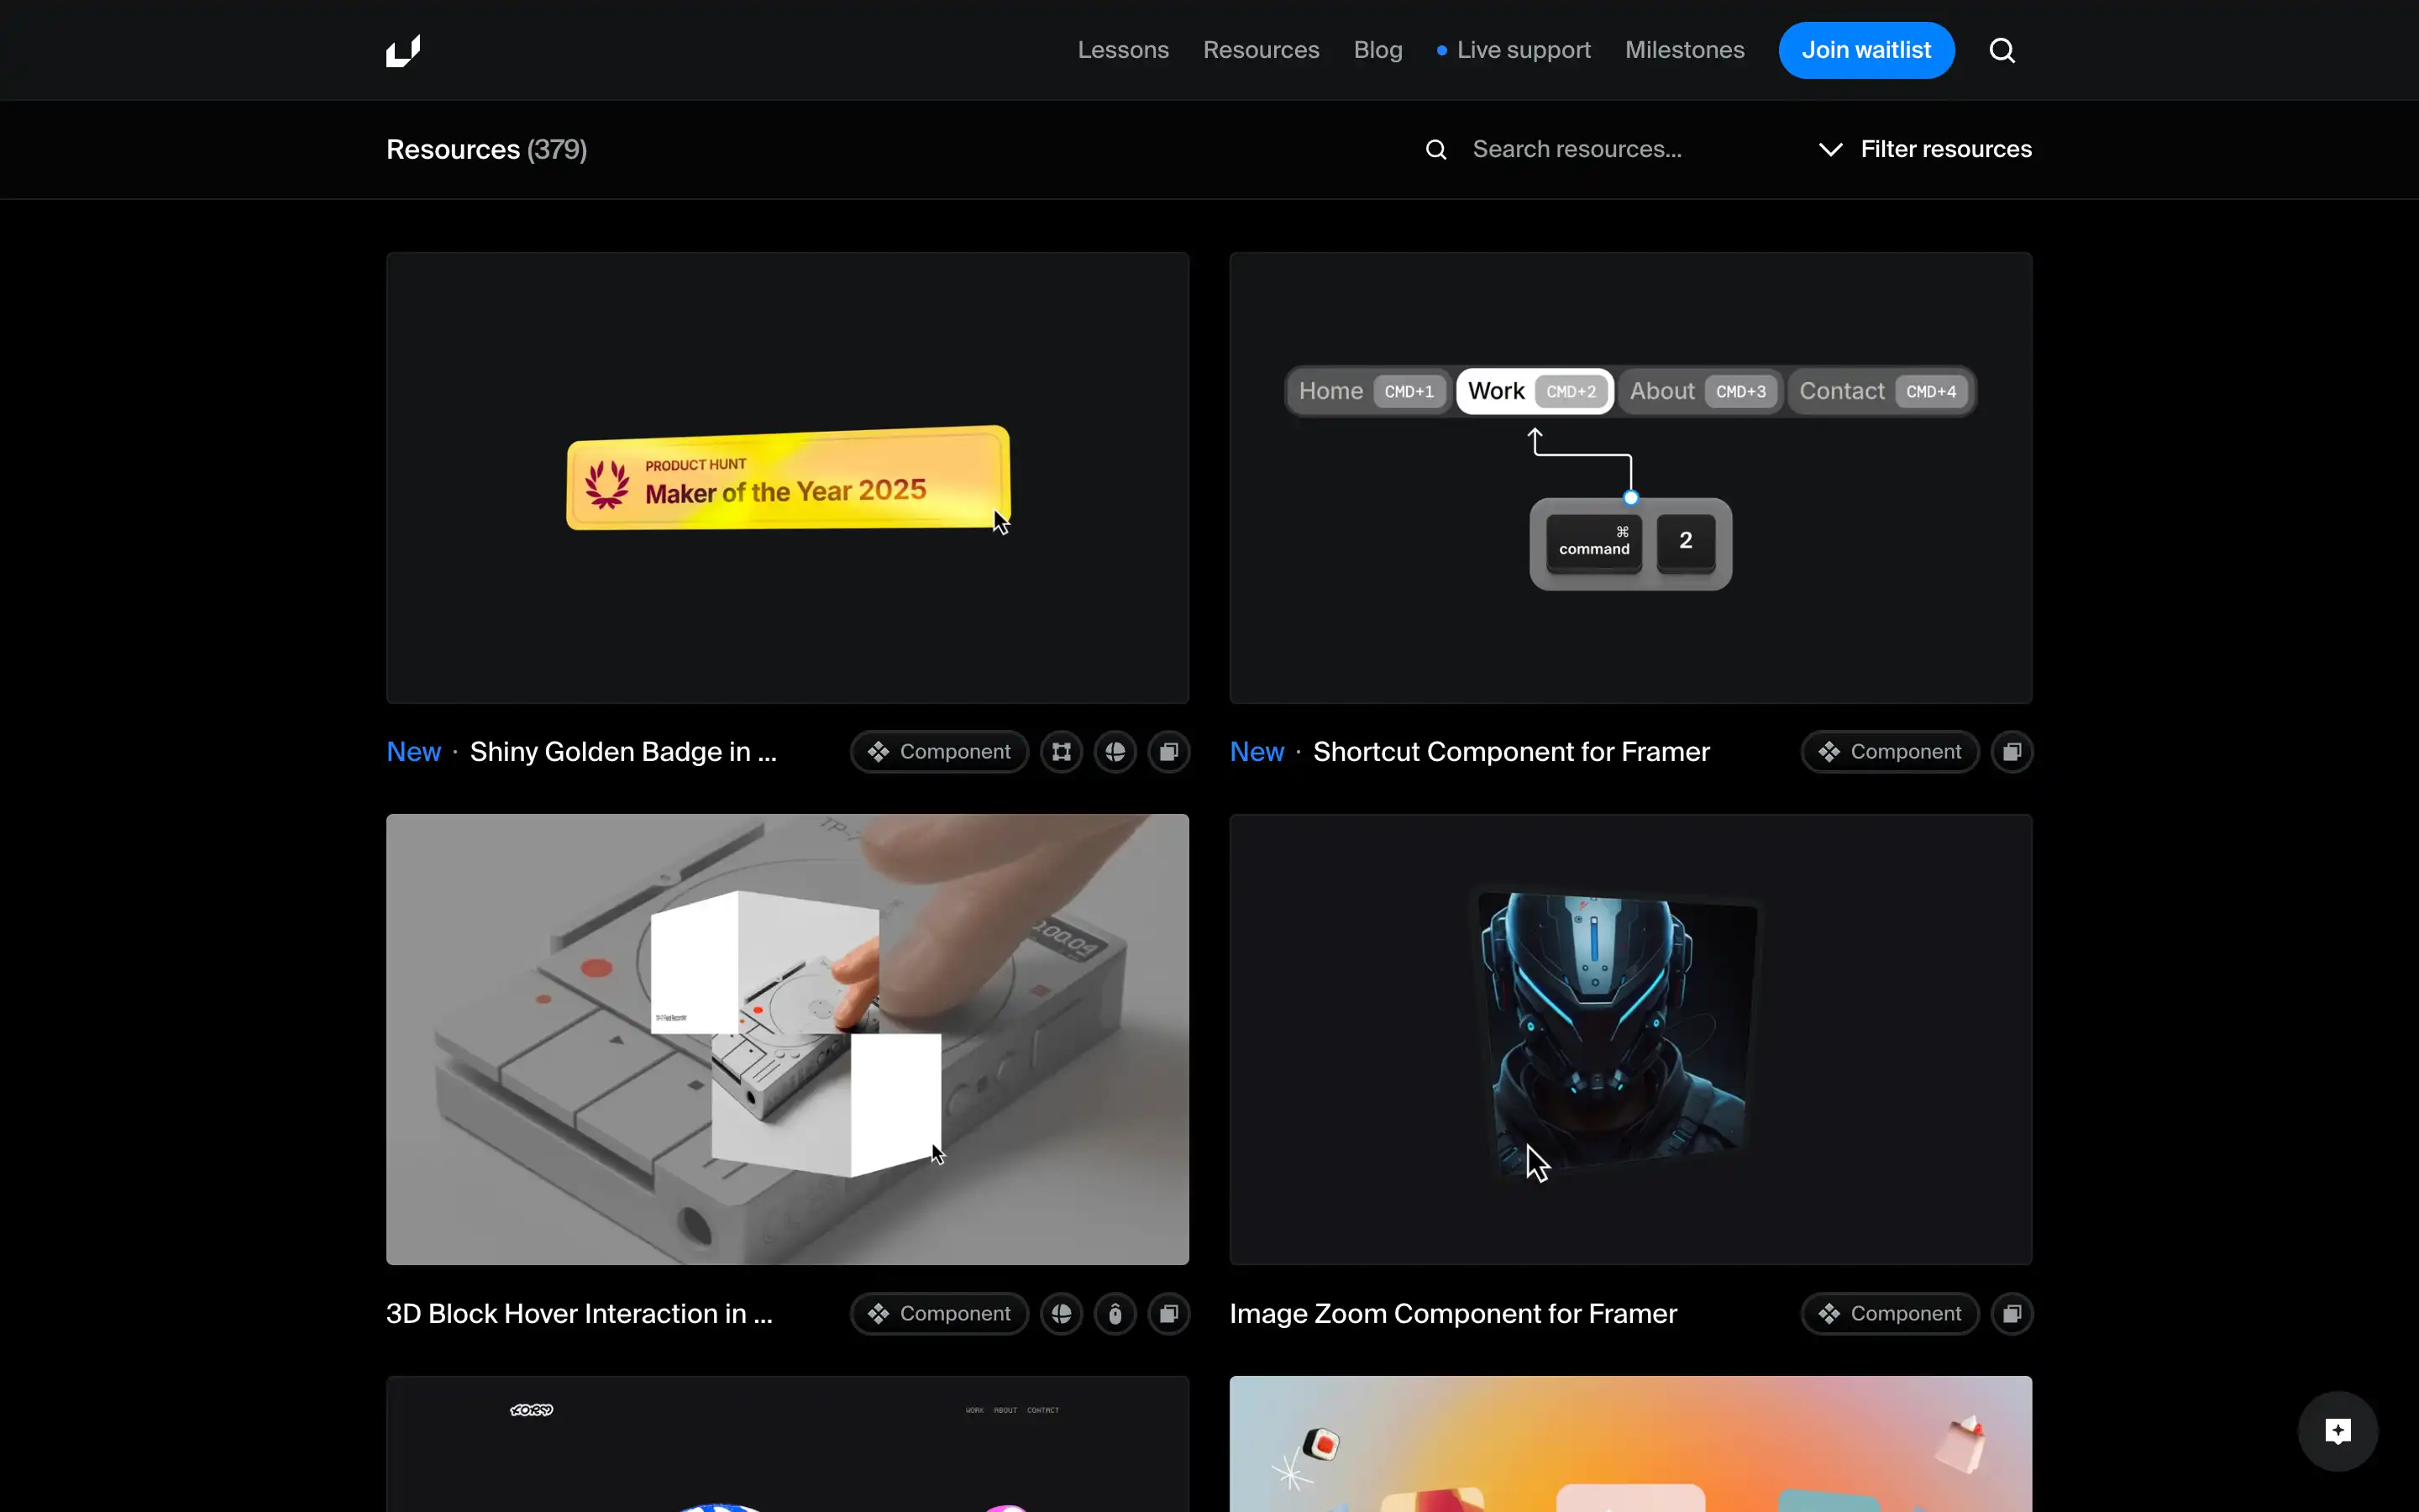Go to the Blog page
Viewport: 2419px width, 1512px height.
pyautogui.click(x=1377, y=50)
